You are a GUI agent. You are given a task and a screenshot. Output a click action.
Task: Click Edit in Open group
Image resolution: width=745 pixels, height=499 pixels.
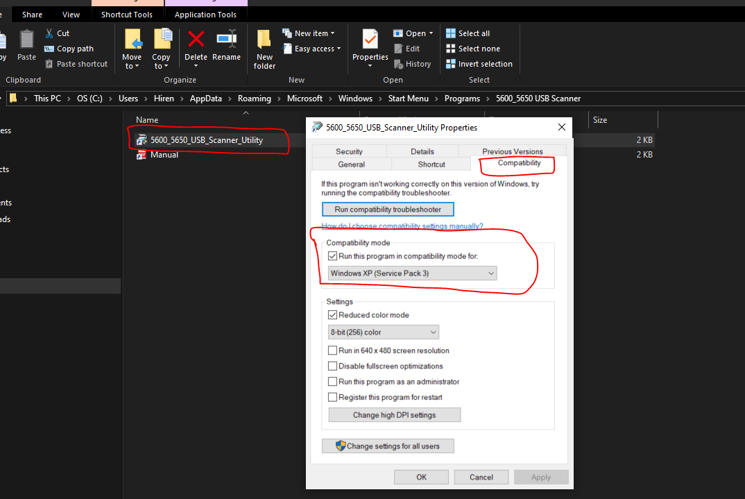(406, 49)
